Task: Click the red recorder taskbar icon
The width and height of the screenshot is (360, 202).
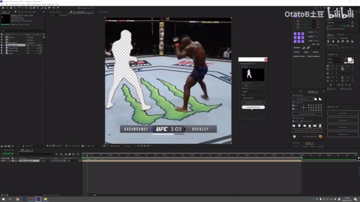Action: tap(31, 199)
